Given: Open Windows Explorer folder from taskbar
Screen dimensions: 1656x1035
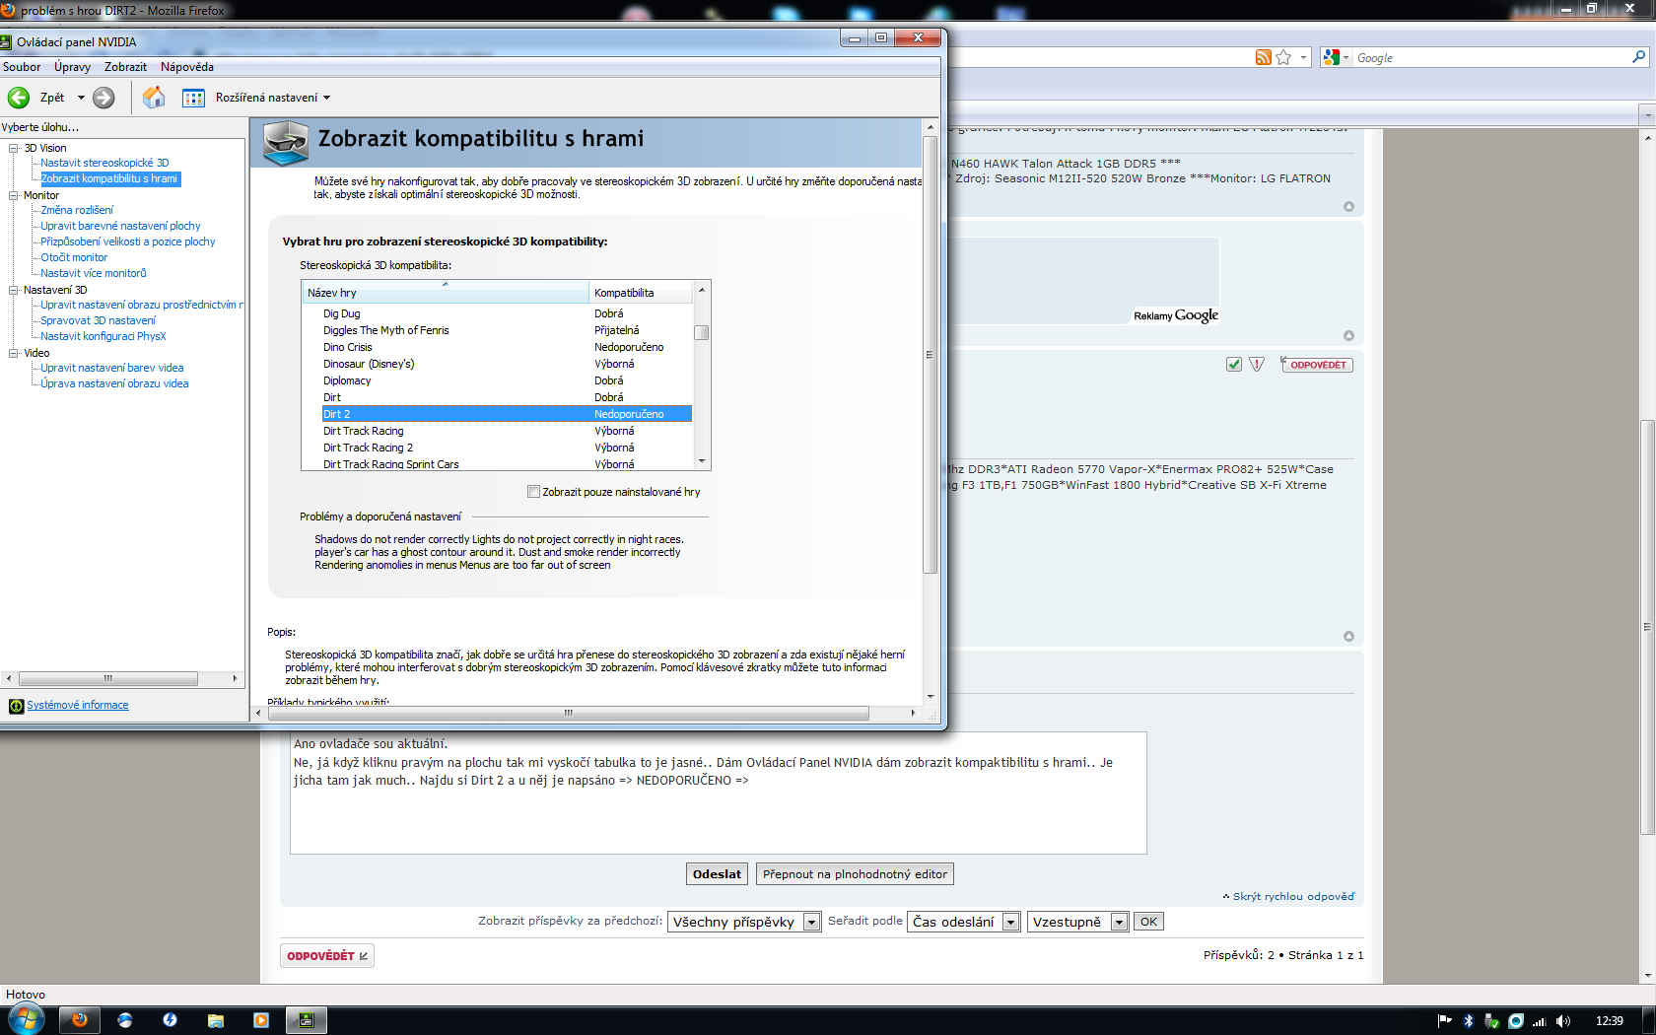Looking at the screenshot, I should 216,1020.
